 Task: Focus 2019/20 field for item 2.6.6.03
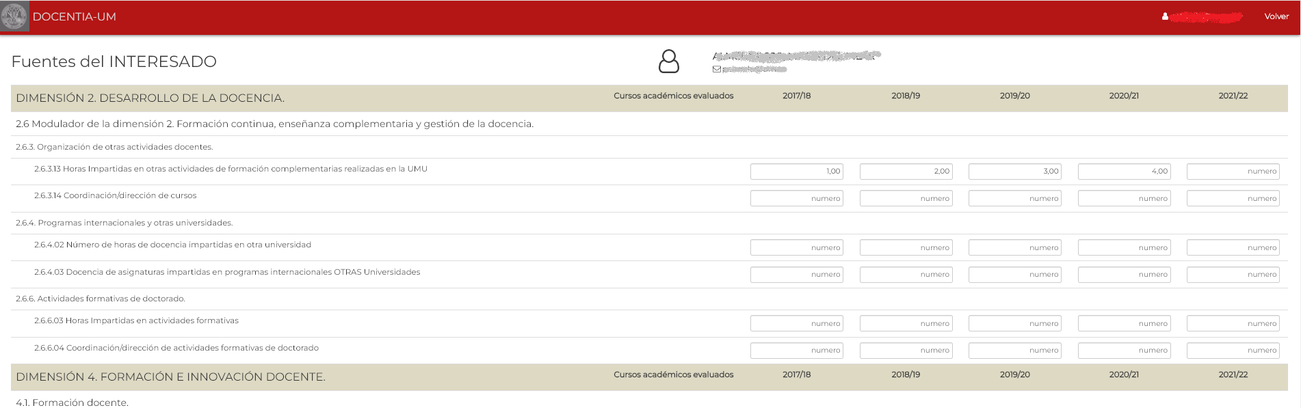(x=1014, y=323)
